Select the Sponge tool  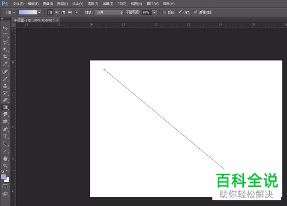5,121
